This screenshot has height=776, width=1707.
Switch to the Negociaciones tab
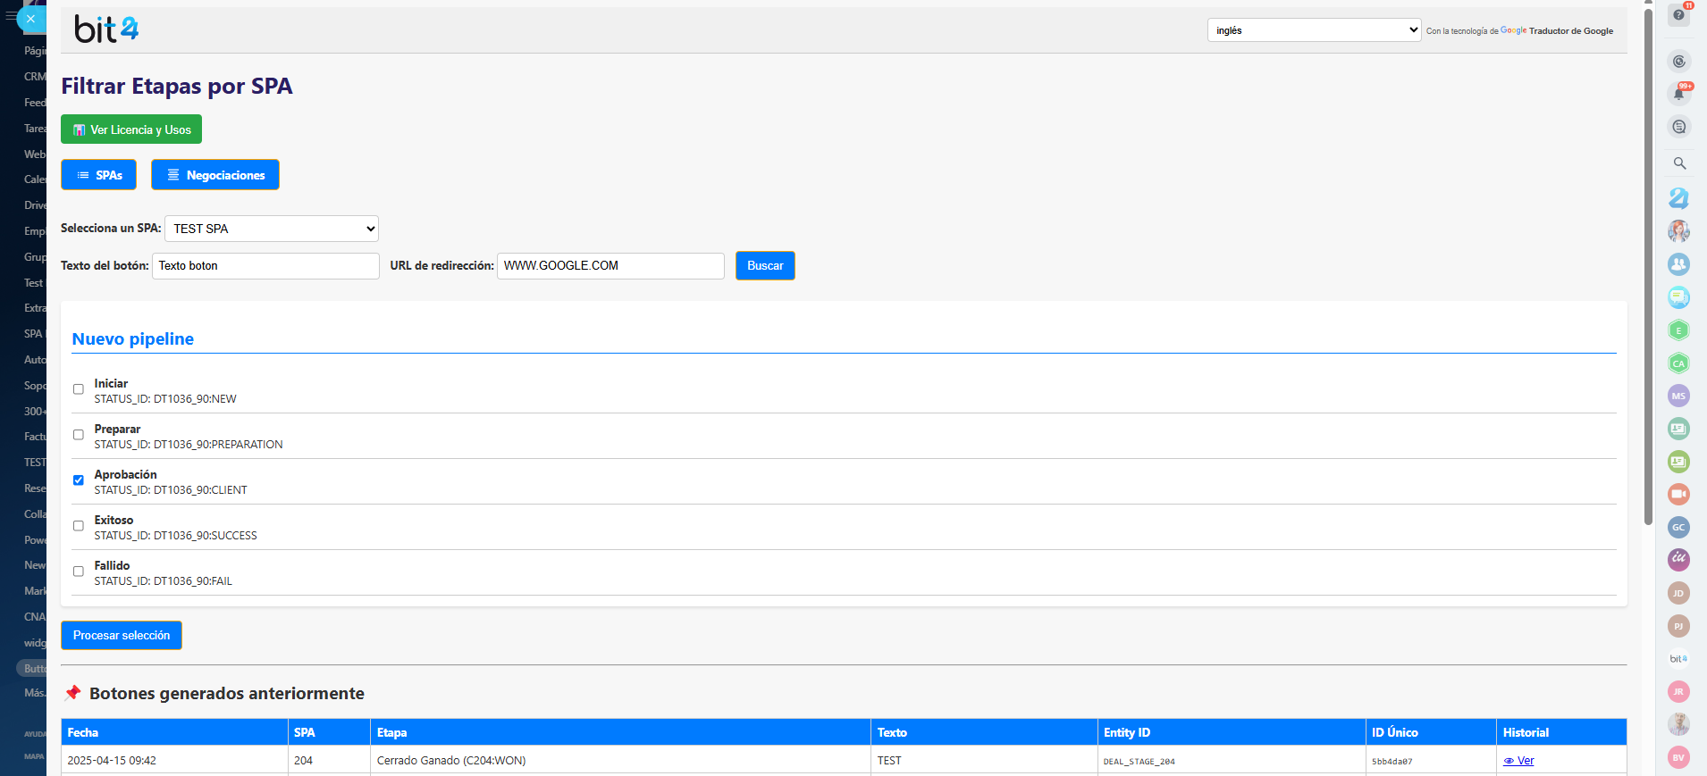click(x=215, y=175)
